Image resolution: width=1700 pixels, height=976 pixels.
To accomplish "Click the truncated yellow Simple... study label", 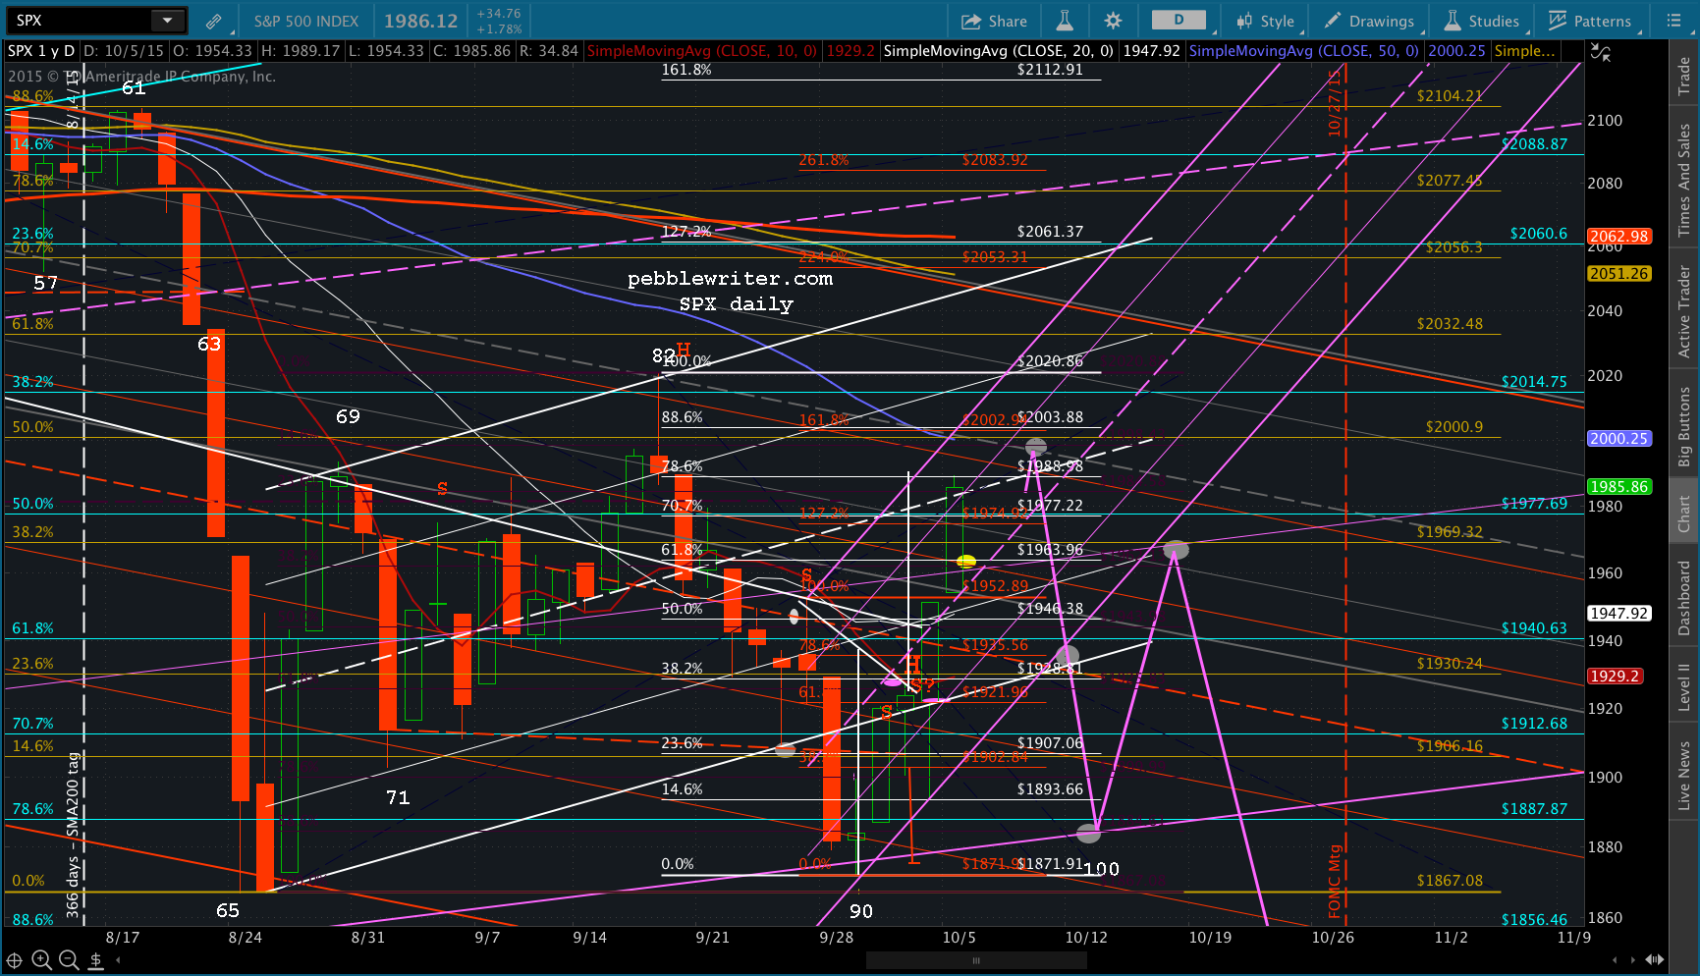I will [x=1524, y=51].
